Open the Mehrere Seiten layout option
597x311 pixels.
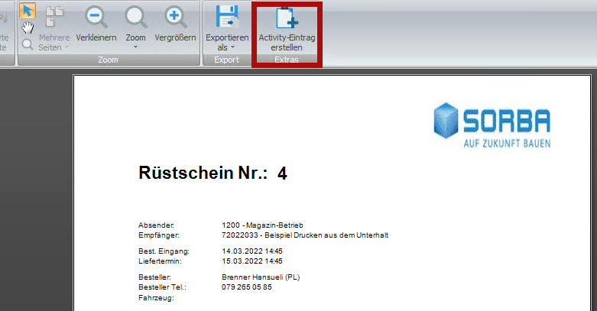coord(54,29)
